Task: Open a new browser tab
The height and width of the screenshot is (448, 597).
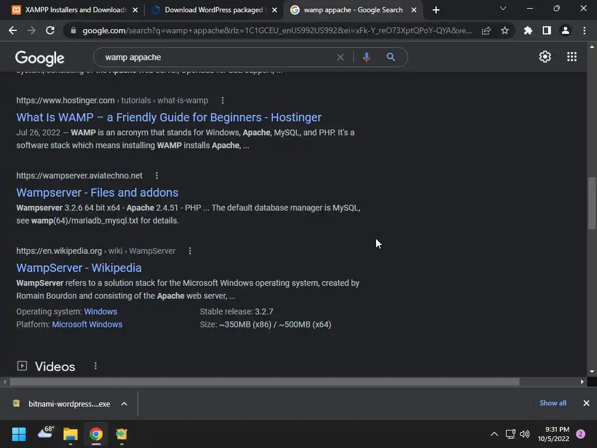Action: pyautogui.click(x=436, y=10)
